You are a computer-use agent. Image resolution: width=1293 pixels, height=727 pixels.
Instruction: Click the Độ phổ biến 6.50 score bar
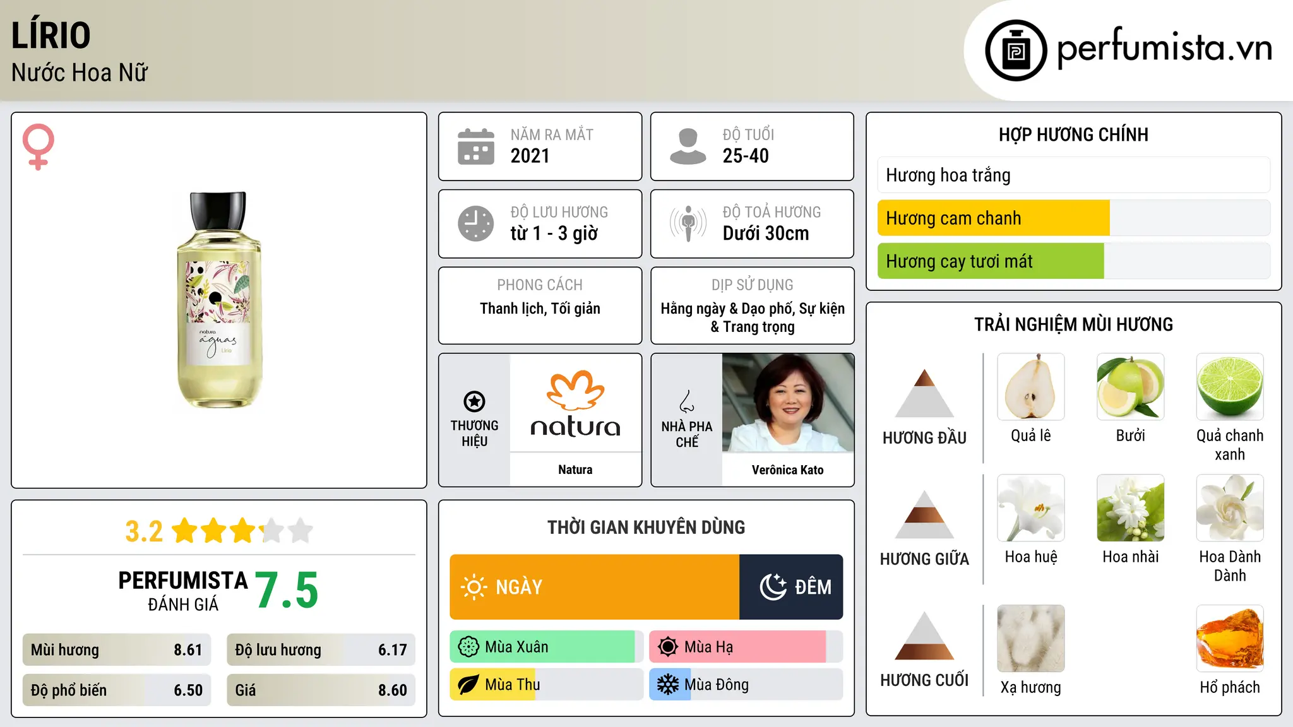(x=117, y=690)
